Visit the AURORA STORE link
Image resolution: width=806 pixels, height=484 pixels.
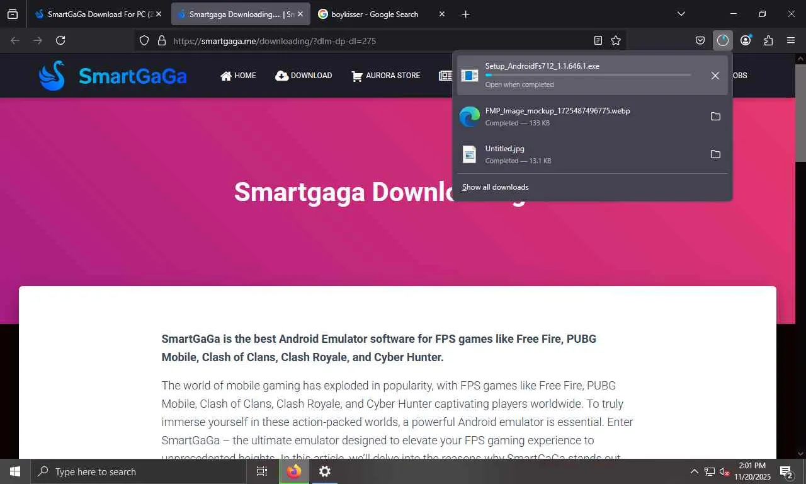tap(385, 76)
